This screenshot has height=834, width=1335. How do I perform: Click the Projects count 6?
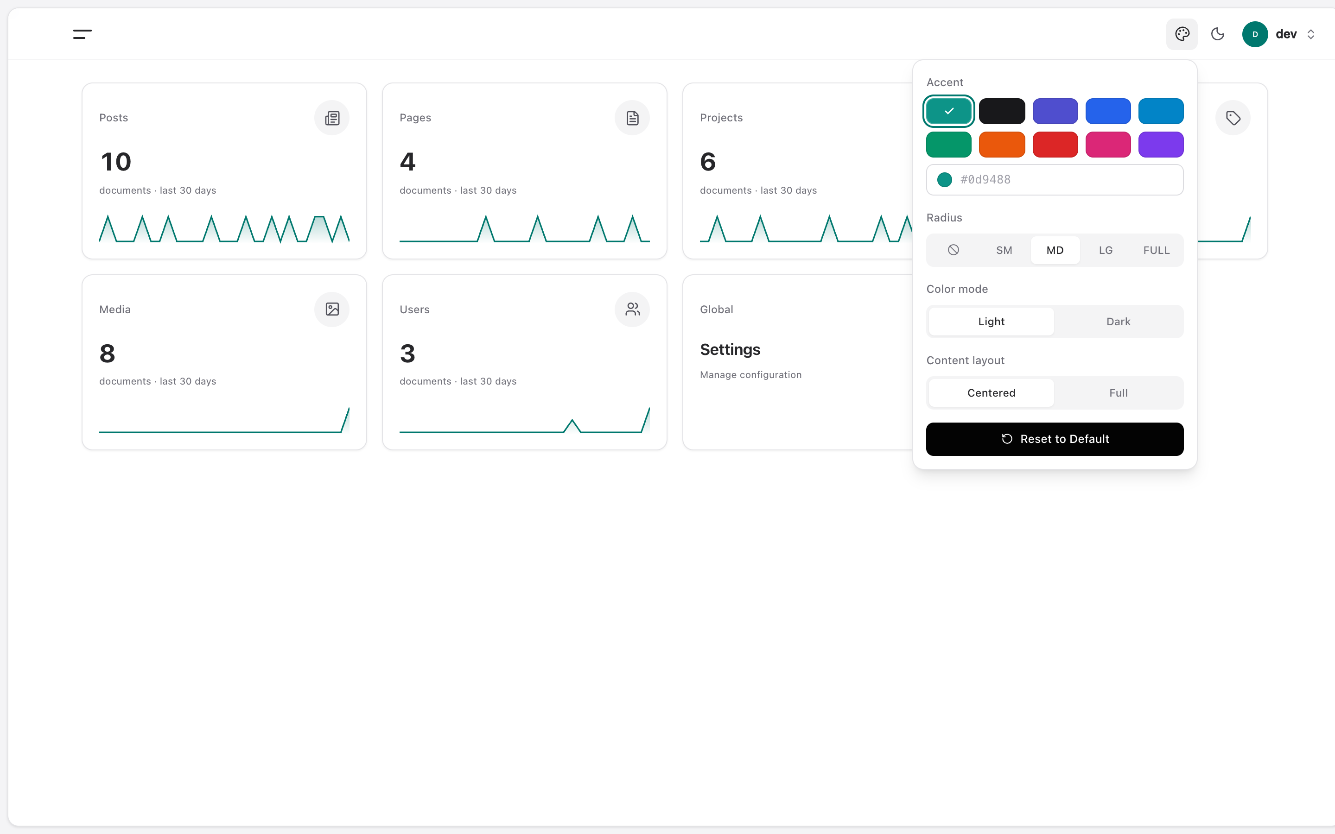[708, 162]
